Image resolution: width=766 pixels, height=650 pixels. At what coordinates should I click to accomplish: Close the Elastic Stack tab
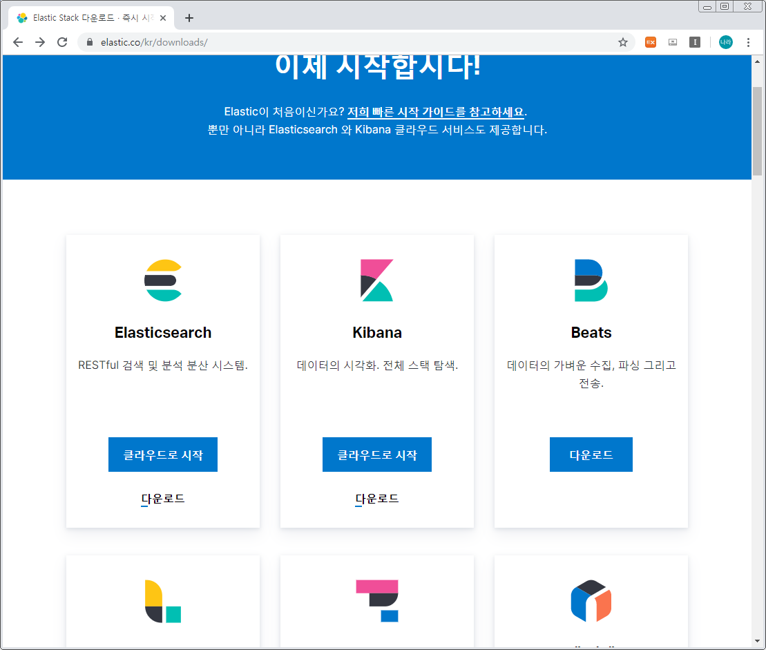[163, 18]
